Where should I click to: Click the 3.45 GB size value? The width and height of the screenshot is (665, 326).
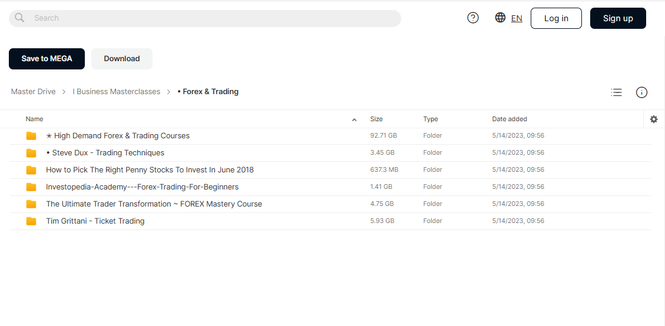pos(382,152)
